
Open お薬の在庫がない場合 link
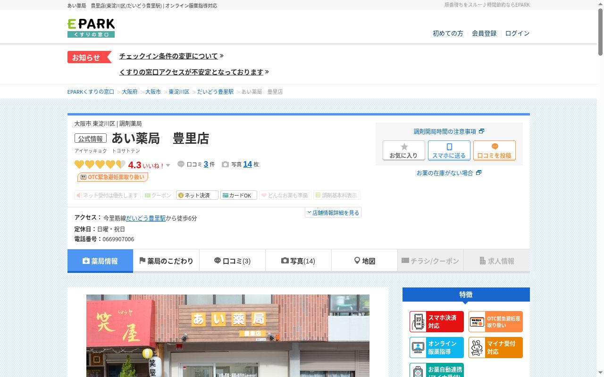click(449, 173)
